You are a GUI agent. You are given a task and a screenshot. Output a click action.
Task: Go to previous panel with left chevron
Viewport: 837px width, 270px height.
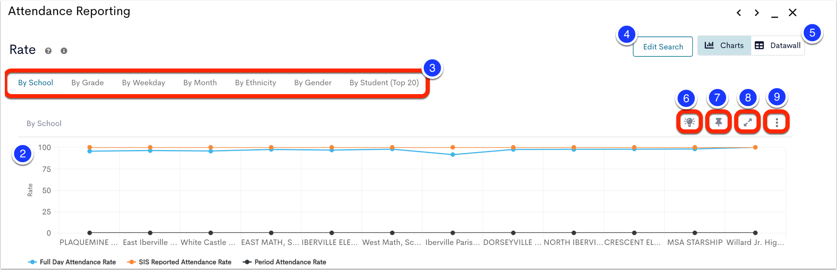(x=739, y=13)
